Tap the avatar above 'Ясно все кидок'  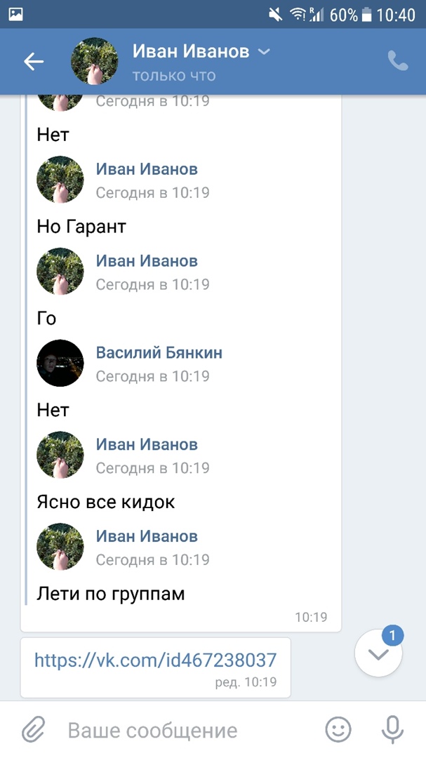[x=60, y=455]
